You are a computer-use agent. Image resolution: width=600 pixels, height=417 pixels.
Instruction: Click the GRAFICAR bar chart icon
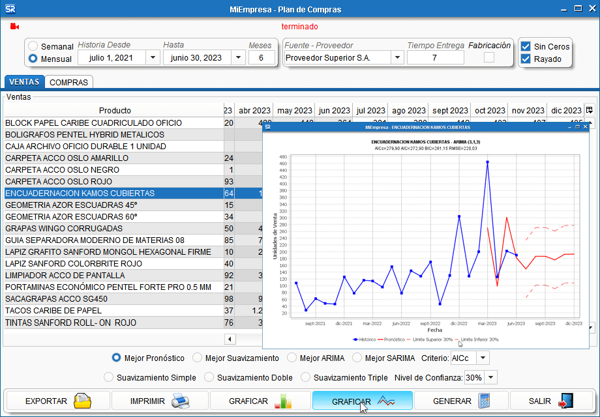282,401
